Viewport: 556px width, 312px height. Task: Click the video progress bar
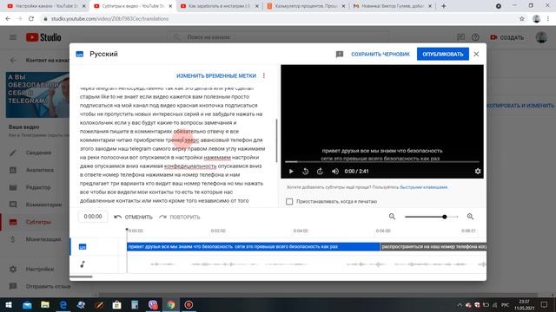click(x=382, y=162)
